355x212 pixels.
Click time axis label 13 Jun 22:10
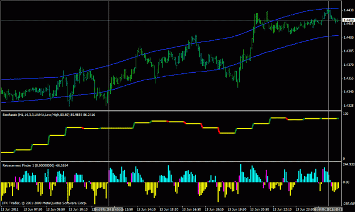[282, 210]
